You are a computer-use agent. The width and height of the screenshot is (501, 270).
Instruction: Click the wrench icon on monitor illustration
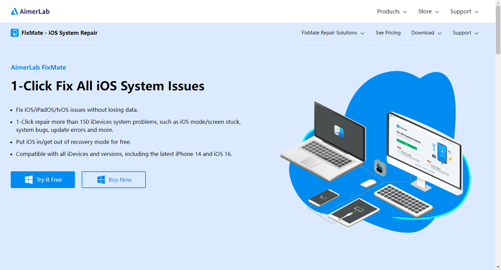[433, 147]
